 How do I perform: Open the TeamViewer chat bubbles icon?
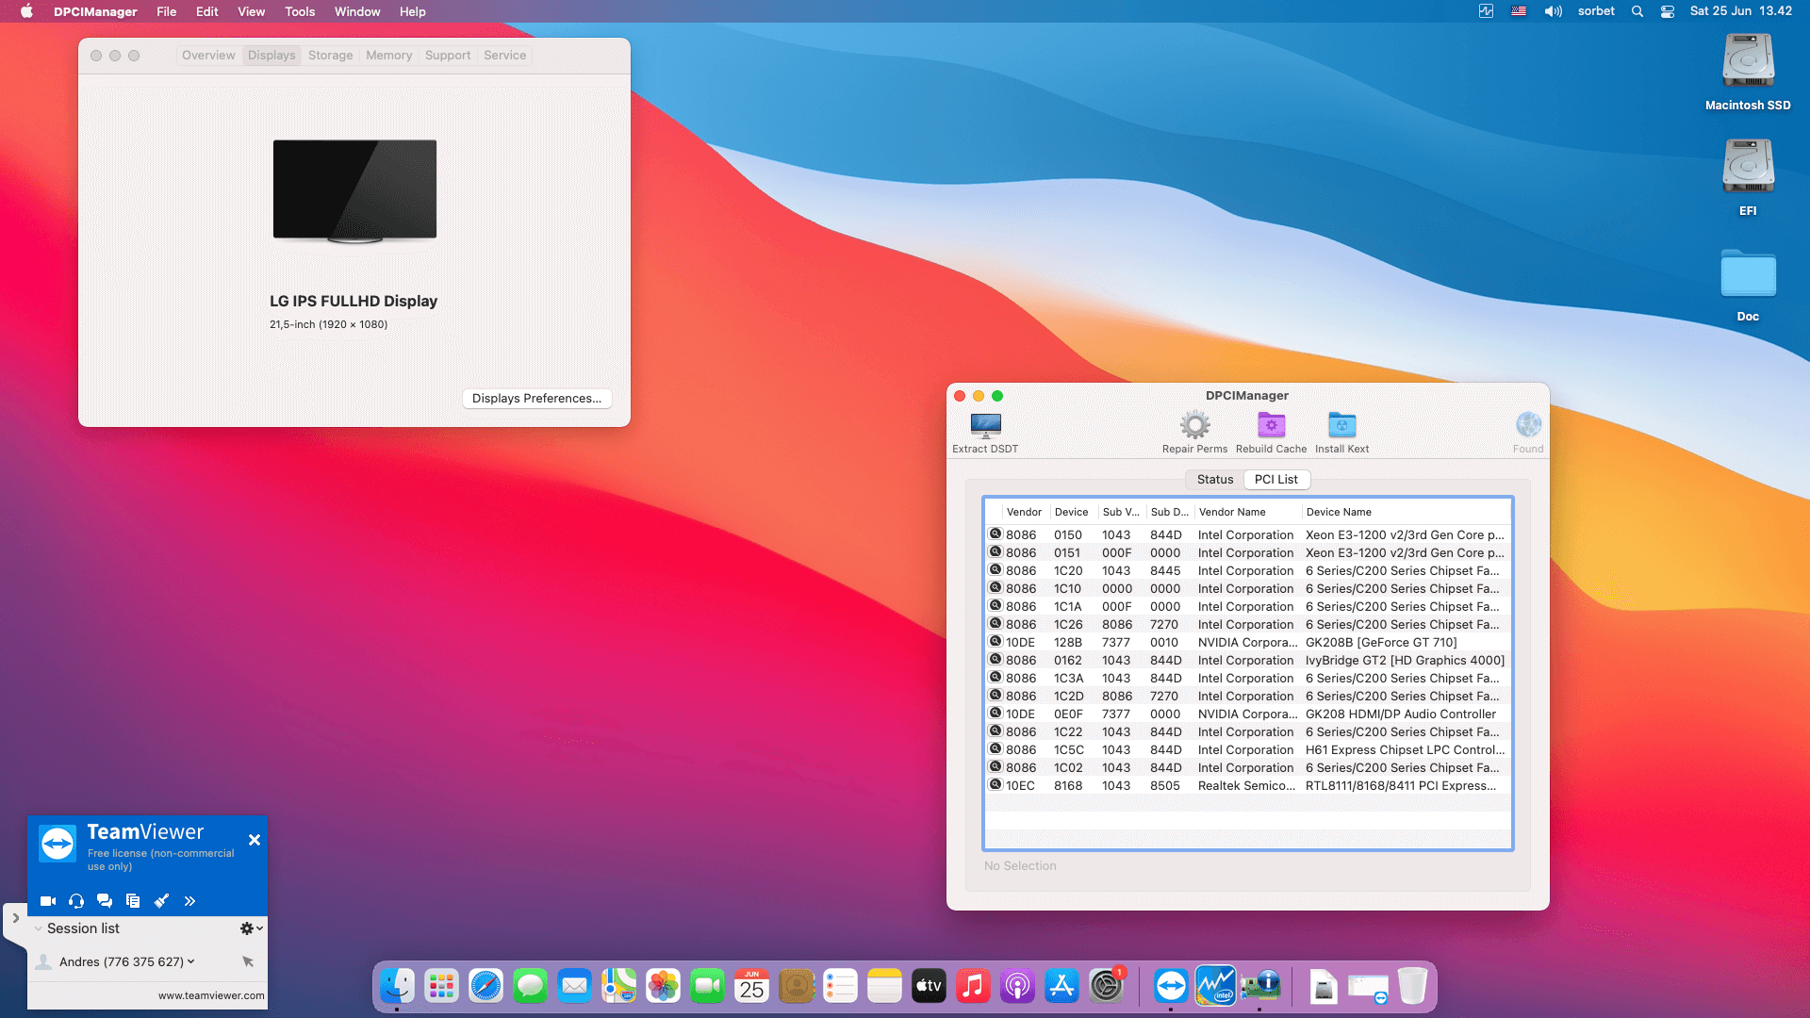(105, 901)
